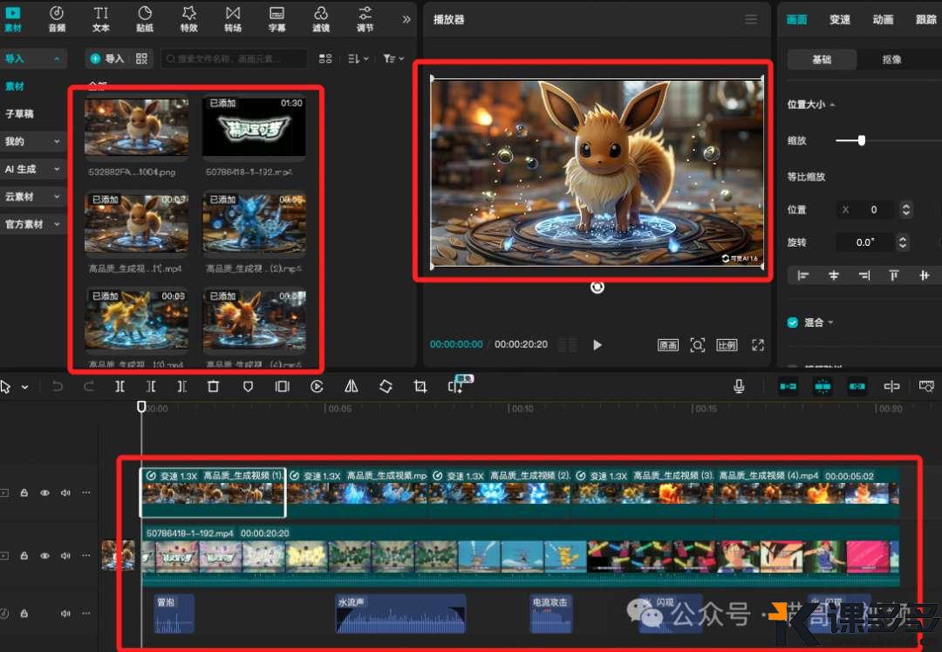
Task: Hide the top video track with eye icon
Action: point(44,492)
